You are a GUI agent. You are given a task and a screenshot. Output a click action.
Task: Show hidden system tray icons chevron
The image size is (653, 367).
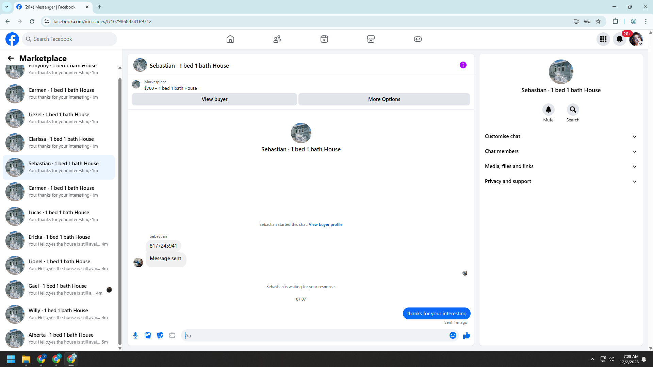pos(592,359)
